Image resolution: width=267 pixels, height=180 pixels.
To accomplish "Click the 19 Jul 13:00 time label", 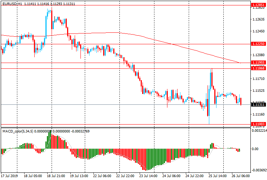I will [x=79, y=176].
